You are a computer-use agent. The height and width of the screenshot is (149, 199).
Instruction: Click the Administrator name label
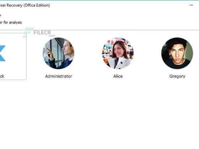click(x=59, y=76)
